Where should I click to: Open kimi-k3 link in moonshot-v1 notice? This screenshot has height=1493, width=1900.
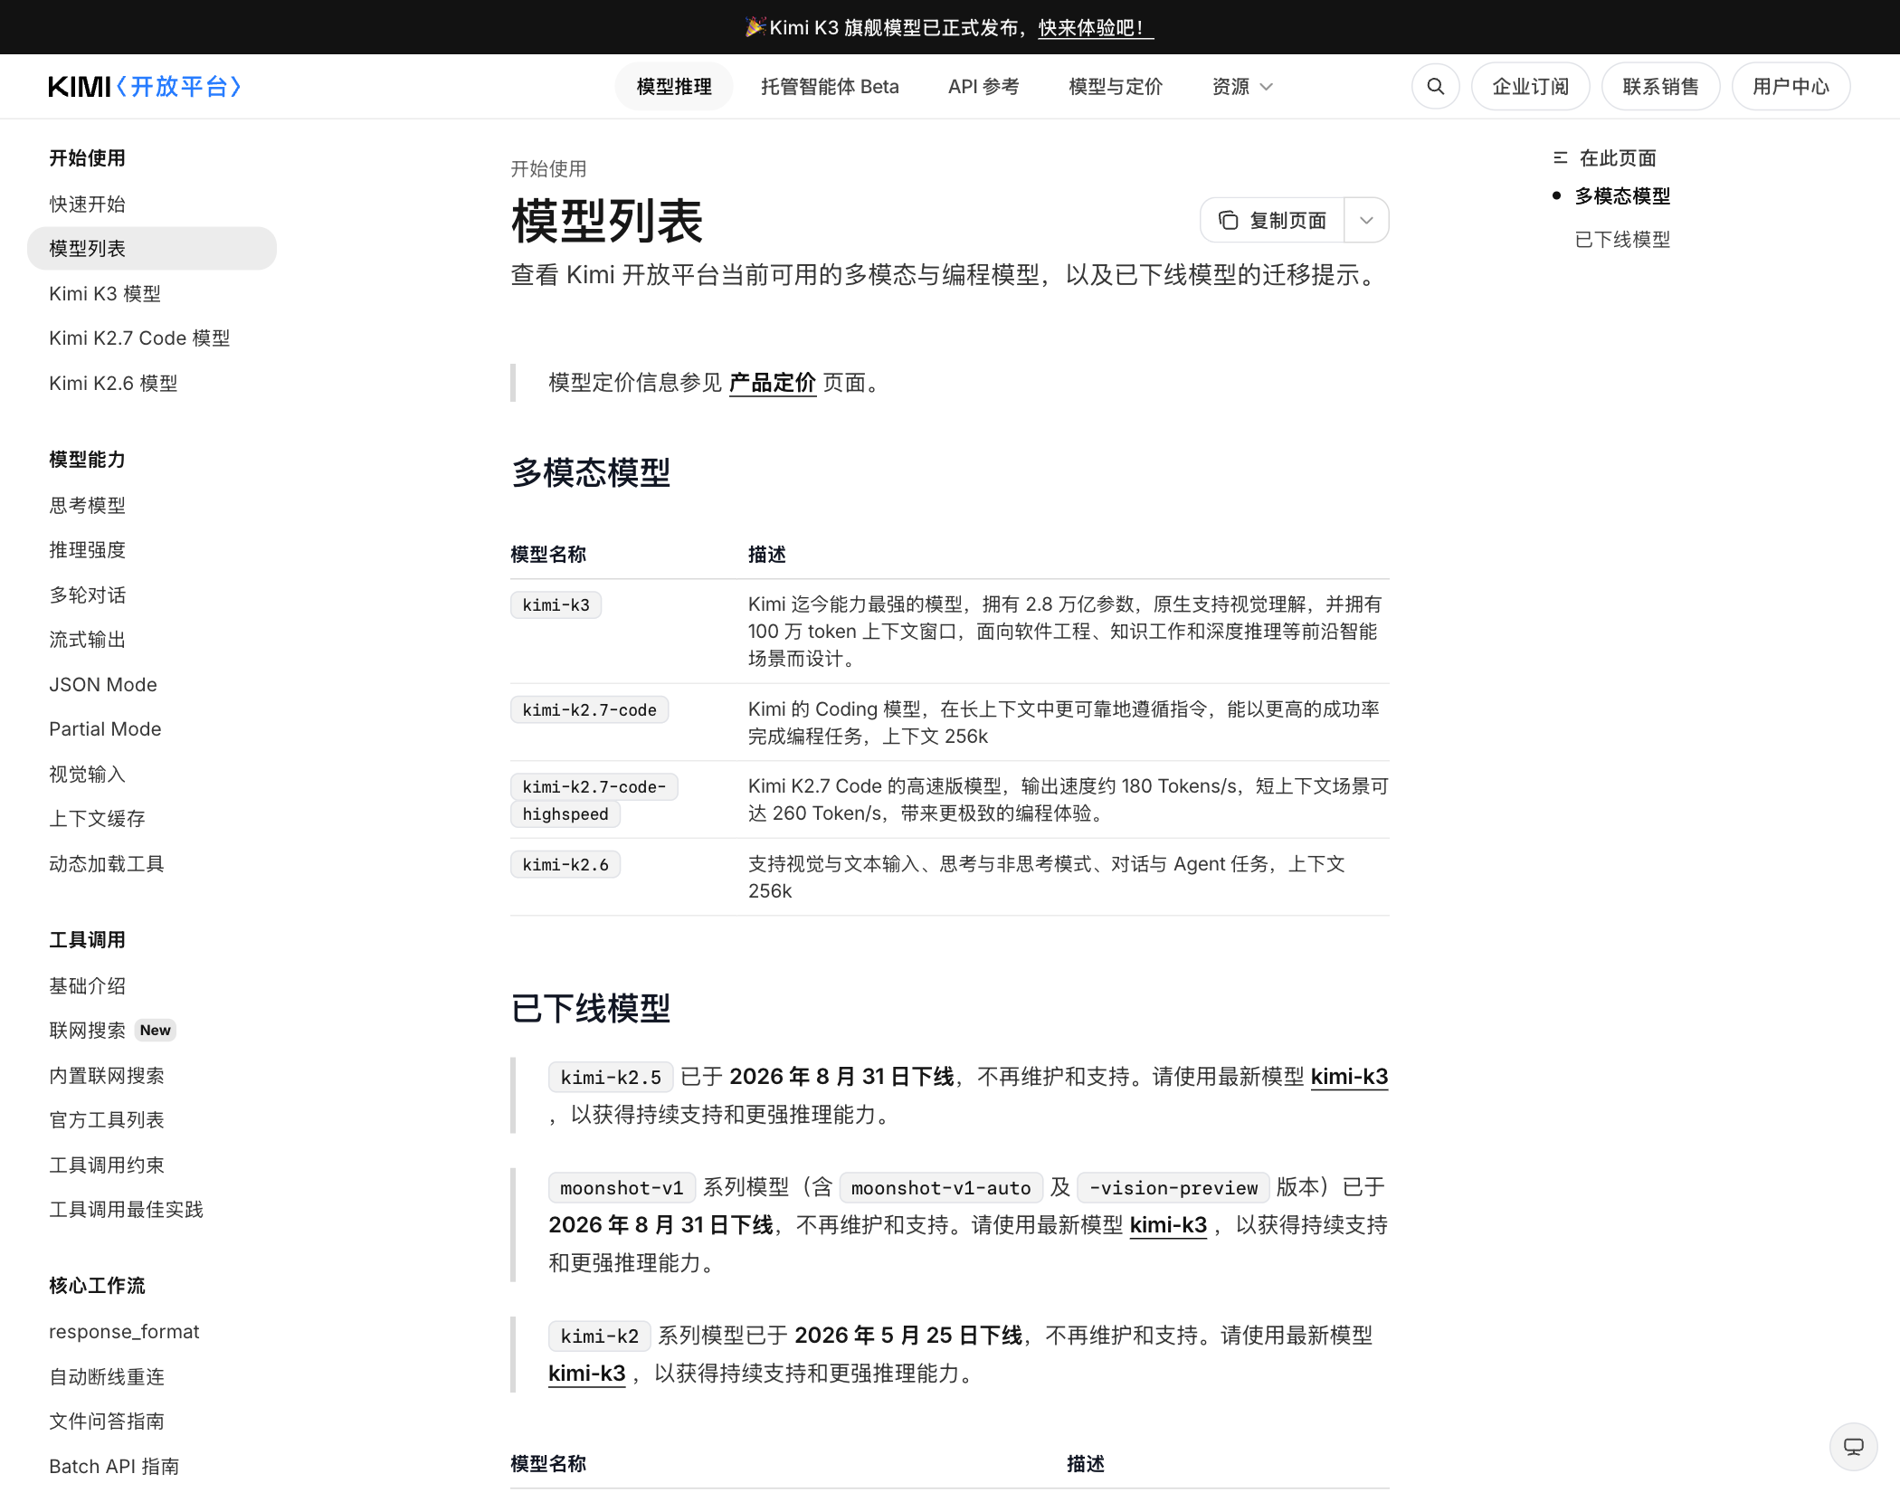pos(1168,1225)
